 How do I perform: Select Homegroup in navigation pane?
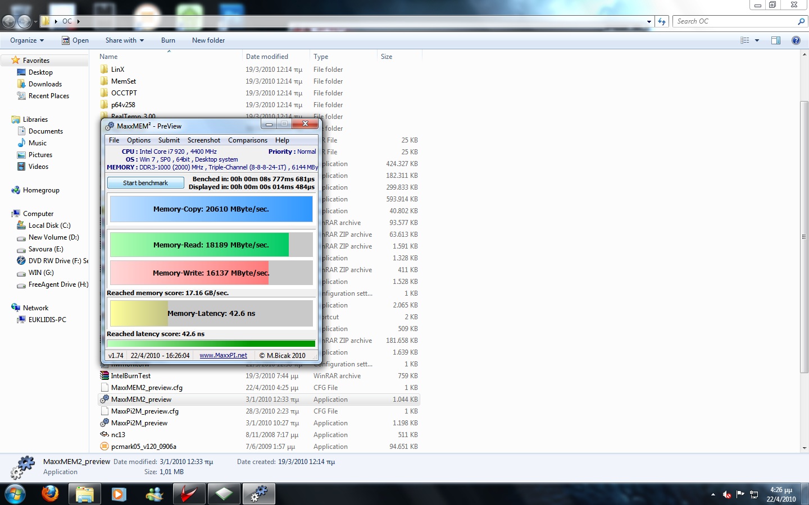[x=41, y=190]
